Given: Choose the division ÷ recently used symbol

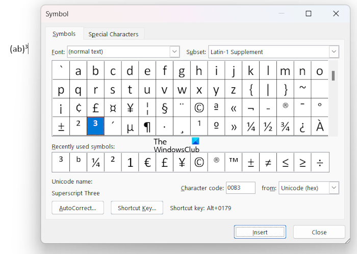Looking at the screenshot, I should pos(320,162).
